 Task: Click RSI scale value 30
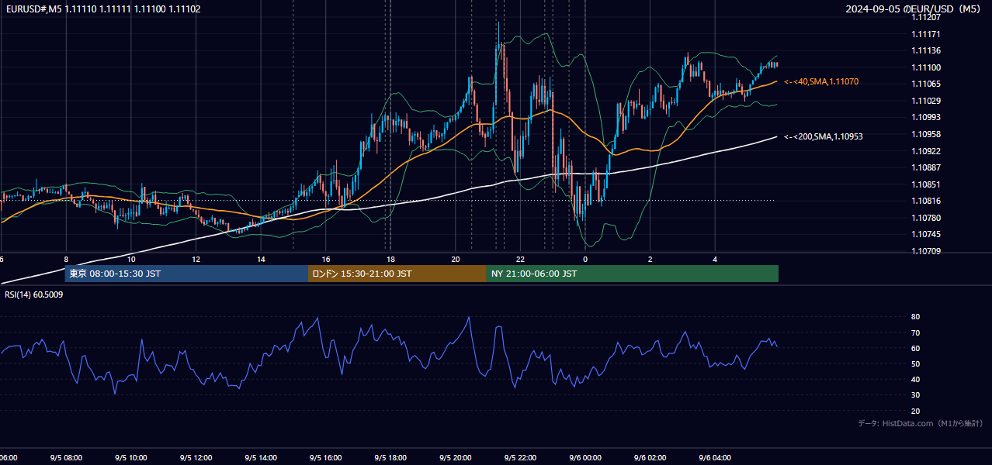pyautogui.click(x=915, y=395)
